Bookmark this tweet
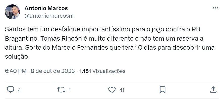222x102 pixels. click(163, 89)
